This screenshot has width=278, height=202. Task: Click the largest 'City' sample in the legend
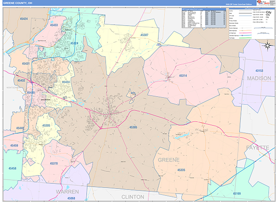[269, 12]
